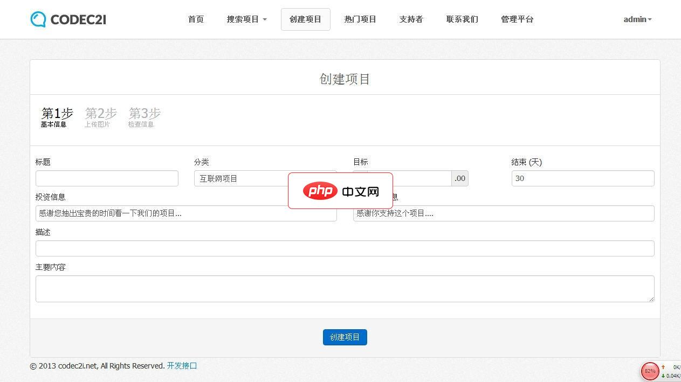
Task: Open the admin account dropdown
Action: (636, 19)
